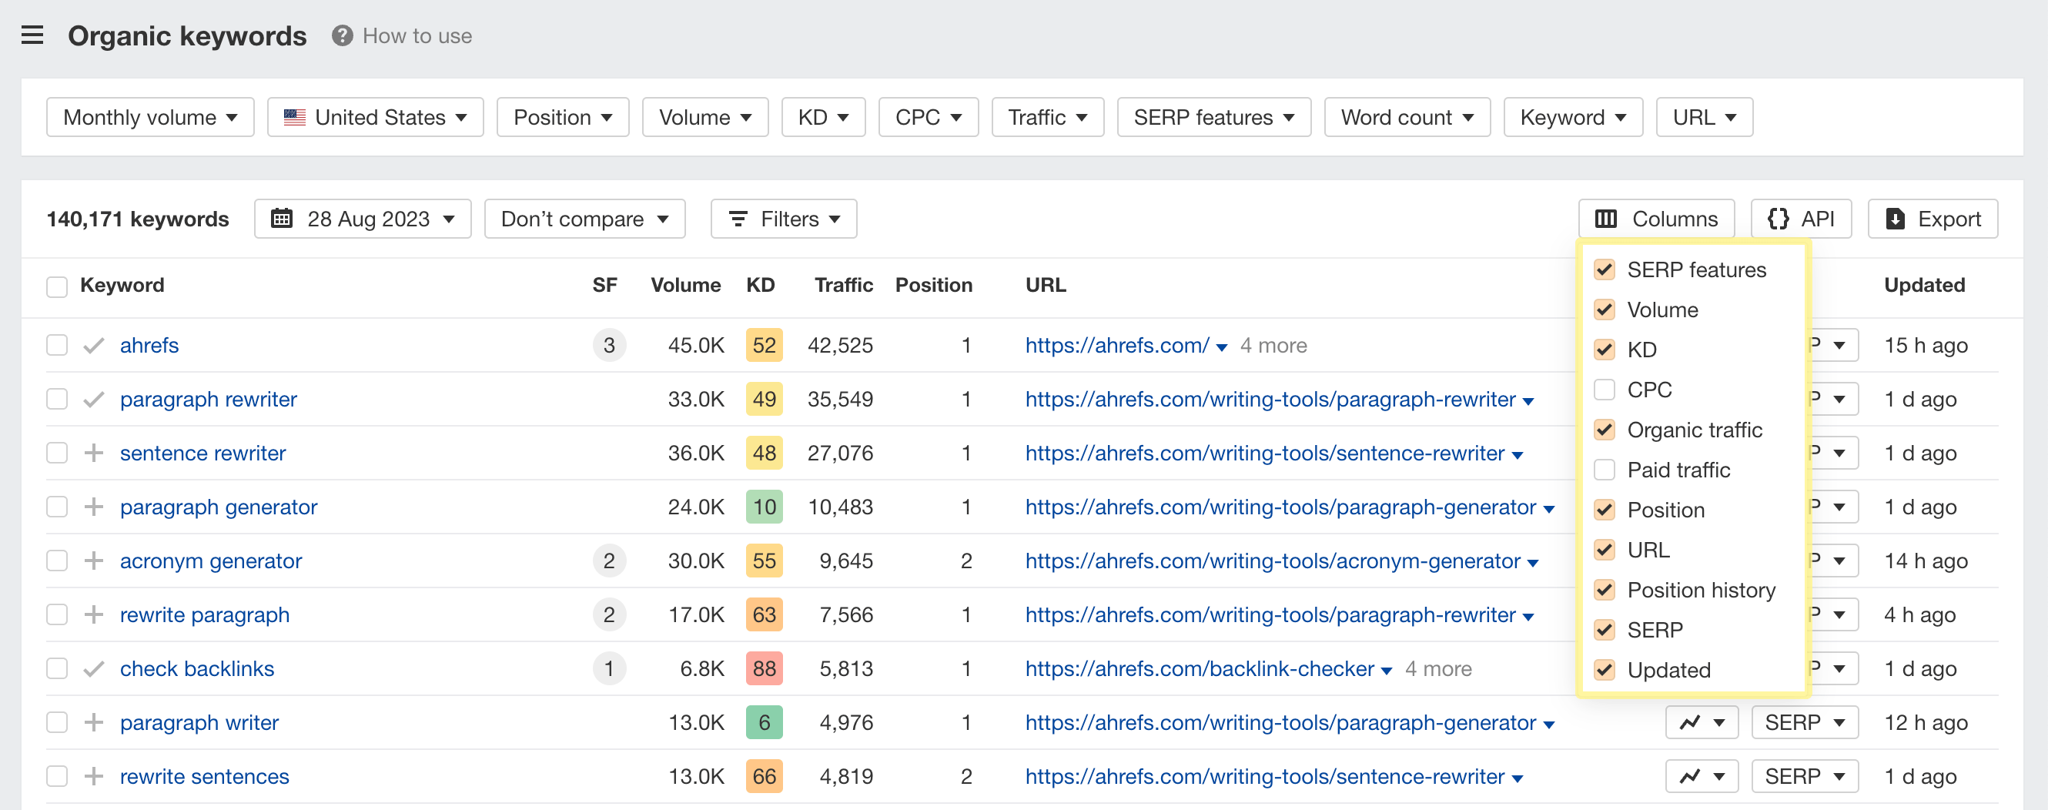Open position history chart for paragraph writer

pyautogui.click(x=1702, y=721)
